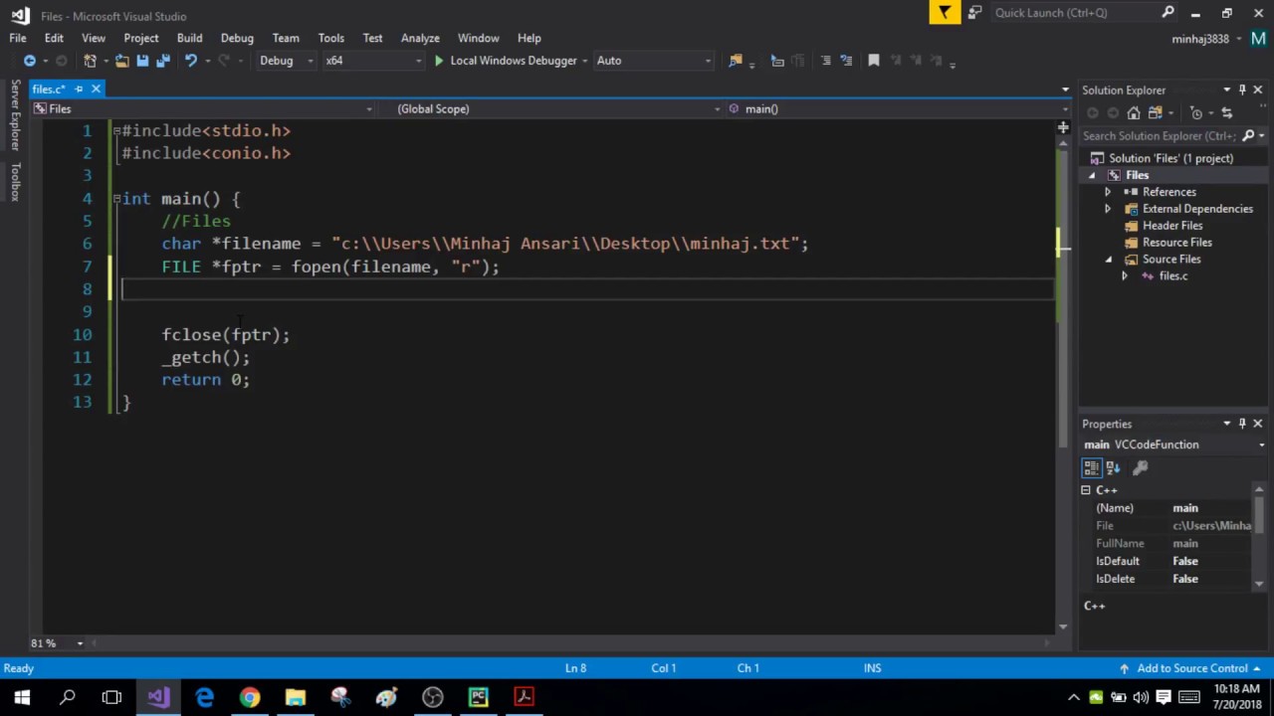Open the Toolbox side tab
Viewport: 1274px width, 716px height.
pyautogui.click(x=15, y=182)
